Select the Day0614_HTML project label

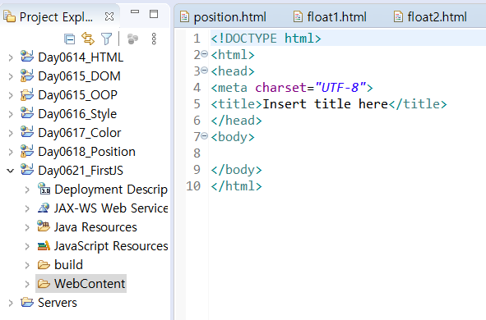point(81,57)
